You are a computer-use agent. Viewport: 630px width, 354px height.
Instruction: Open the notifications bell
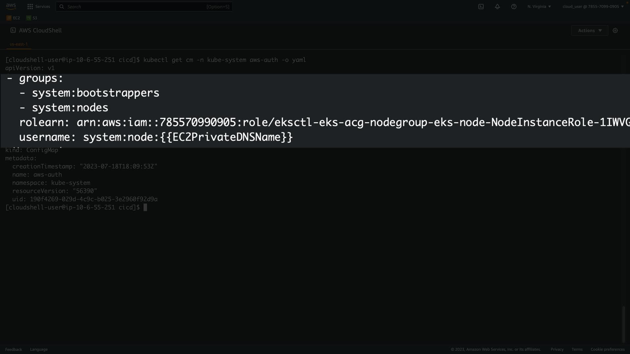[x=497, y=7]
